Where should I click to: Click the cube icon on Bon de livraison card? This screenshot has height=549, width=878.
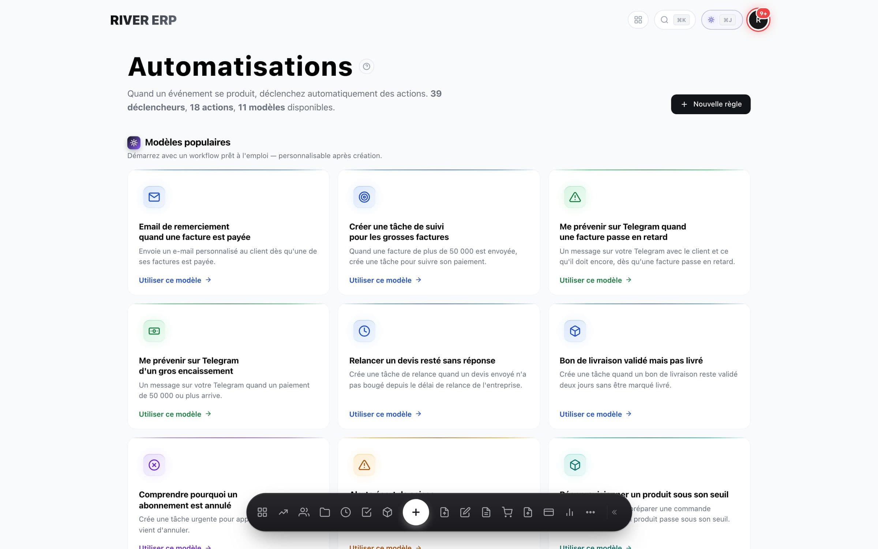tap(575, 331)
